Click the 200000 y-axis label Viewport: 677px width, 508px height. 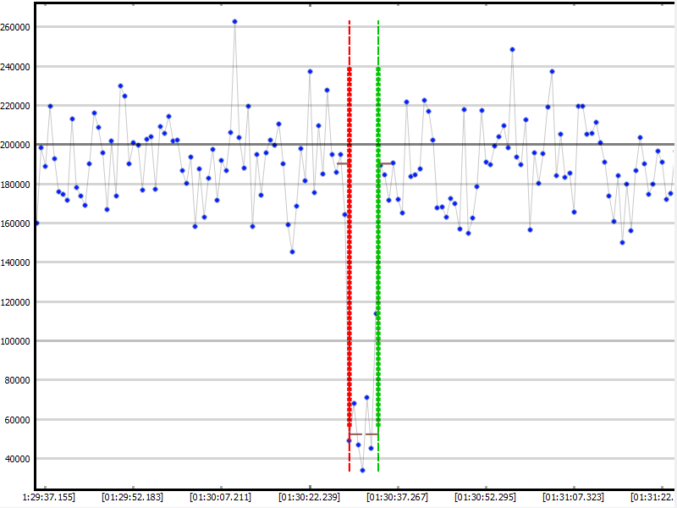[16, 145]
